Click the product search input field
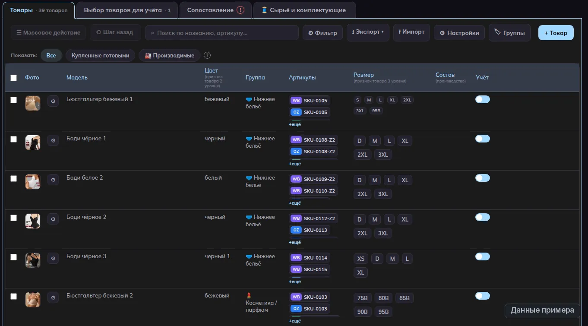This screenshot has width=588, height=326. 222,33
